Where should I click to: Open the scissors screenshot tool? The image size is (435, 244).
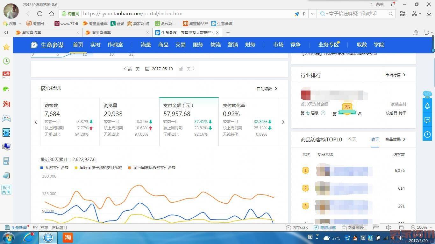[414, 14]
